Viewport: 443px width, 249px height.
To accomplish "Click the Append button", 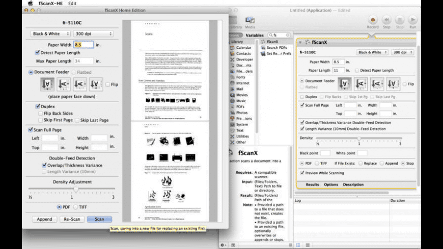I will (44, 219).
